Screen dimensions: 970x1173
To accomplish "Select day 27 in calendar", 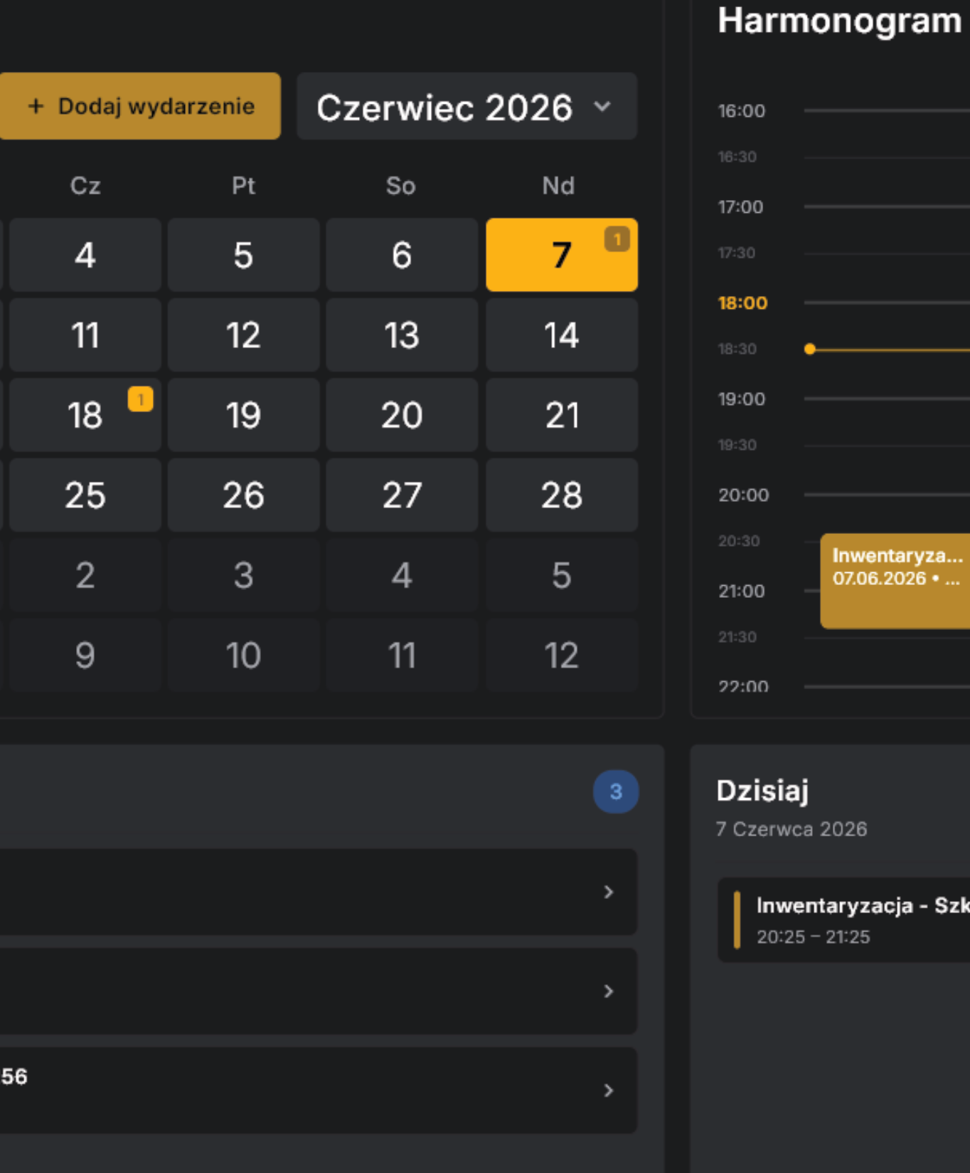I will pos(402,495).
